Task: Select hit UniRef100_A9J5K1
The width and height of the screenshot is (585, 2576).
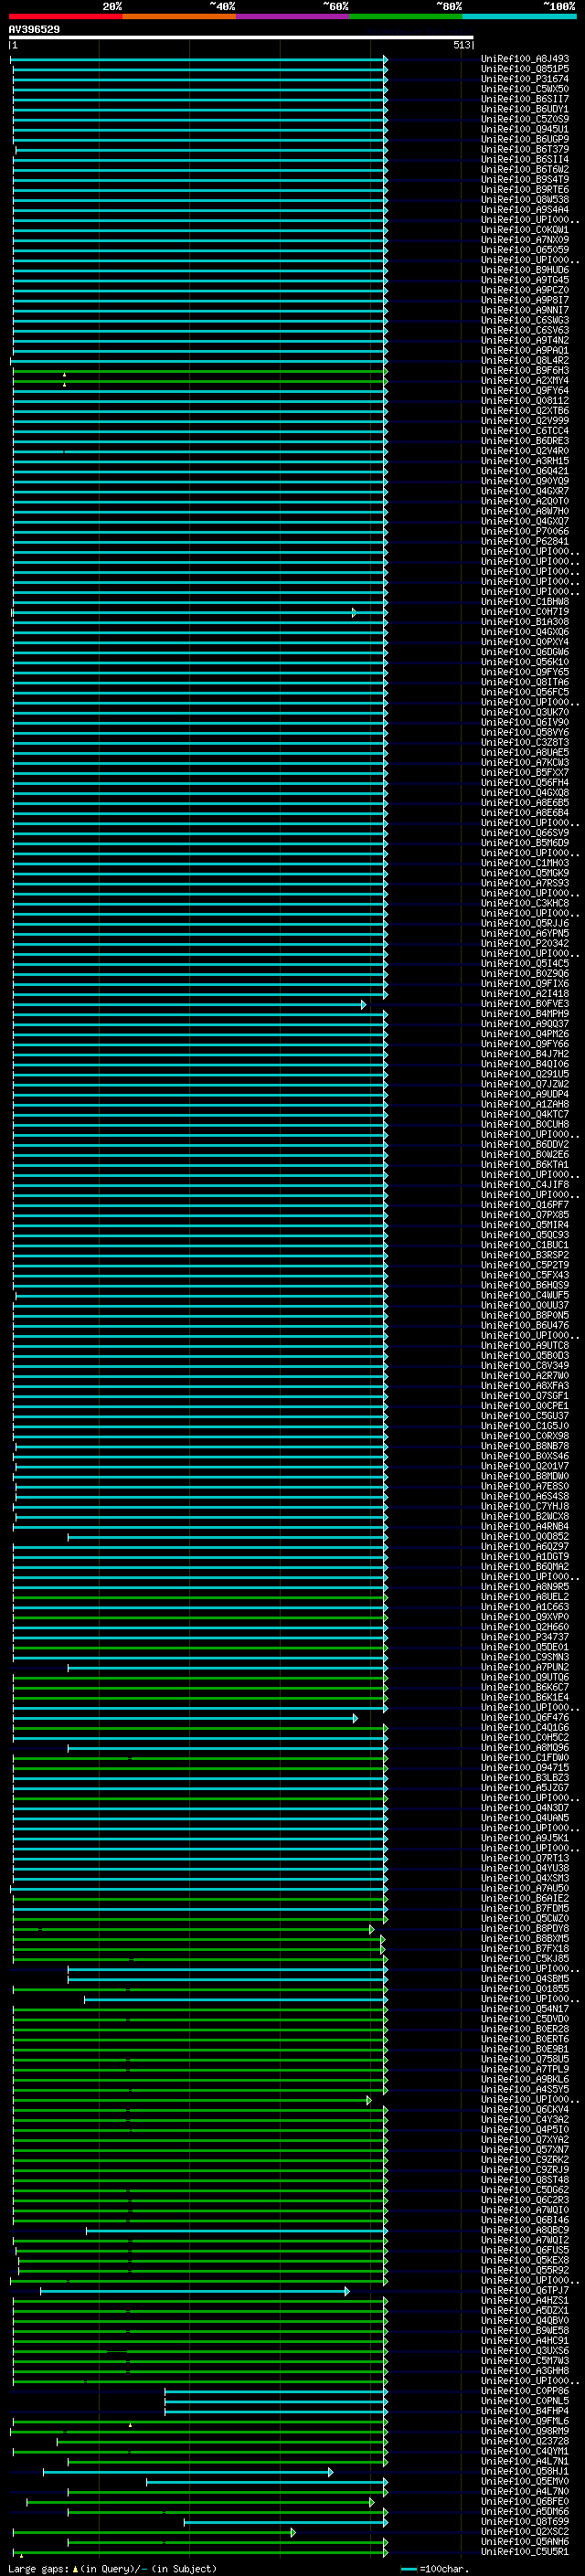Action: tap(525, 1838)
